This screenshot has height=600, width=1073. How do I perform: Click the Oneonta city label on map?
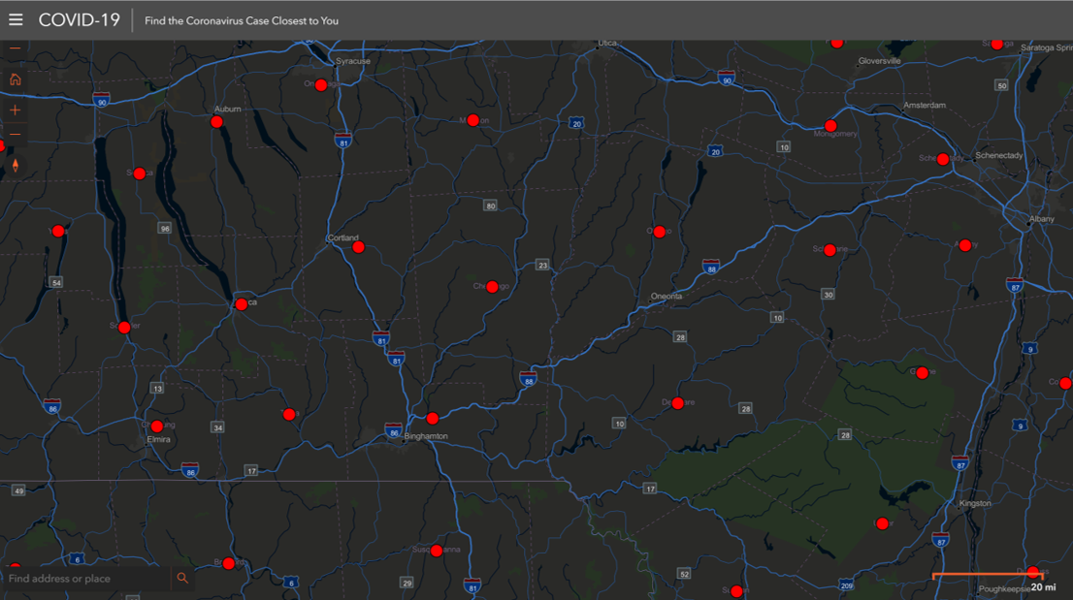666,296
